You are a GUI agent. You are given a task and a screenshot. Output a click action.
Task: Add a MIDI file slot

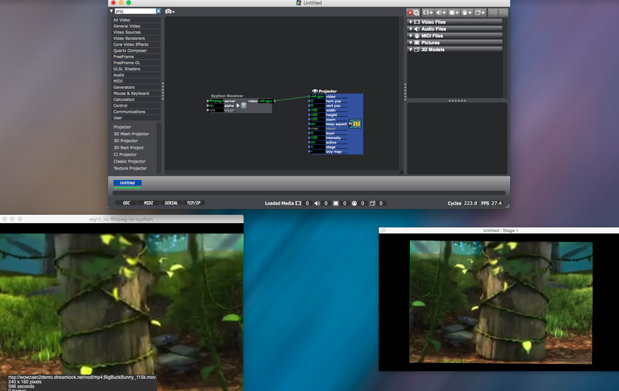(467, 13)
